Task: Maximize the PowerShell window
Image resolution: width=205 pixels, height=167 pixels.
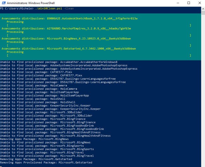Action: (x=189, y=3)
